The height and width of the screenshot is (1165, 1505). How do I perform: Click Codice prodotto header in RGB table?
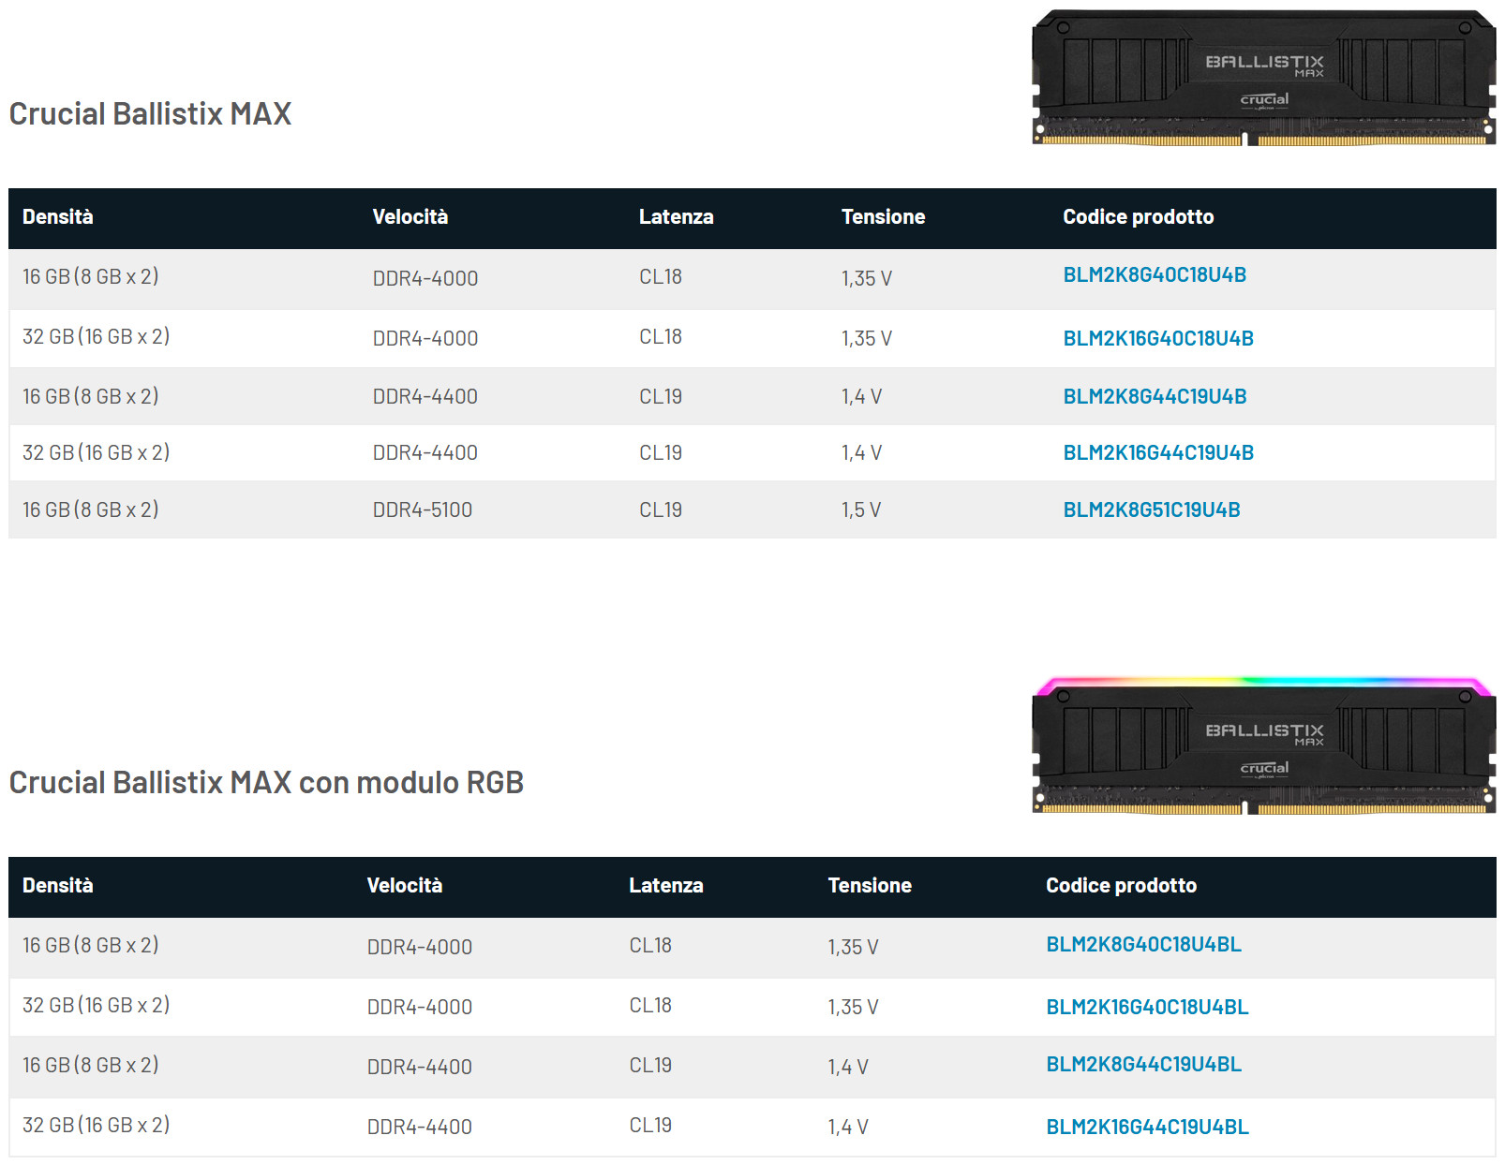pos(1122,886)
